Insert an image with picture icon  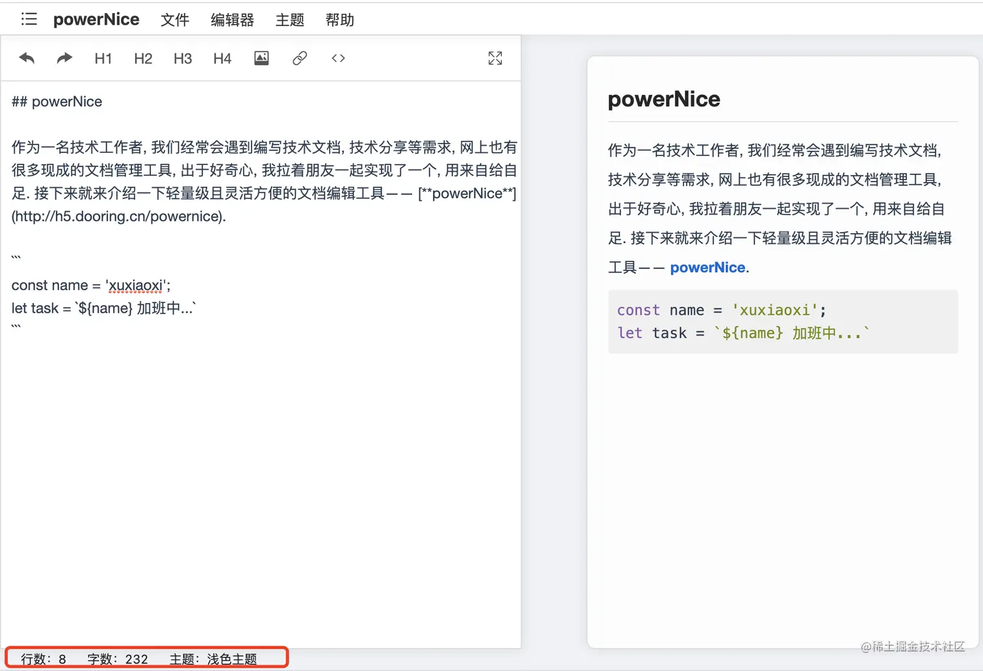[261, 59]
